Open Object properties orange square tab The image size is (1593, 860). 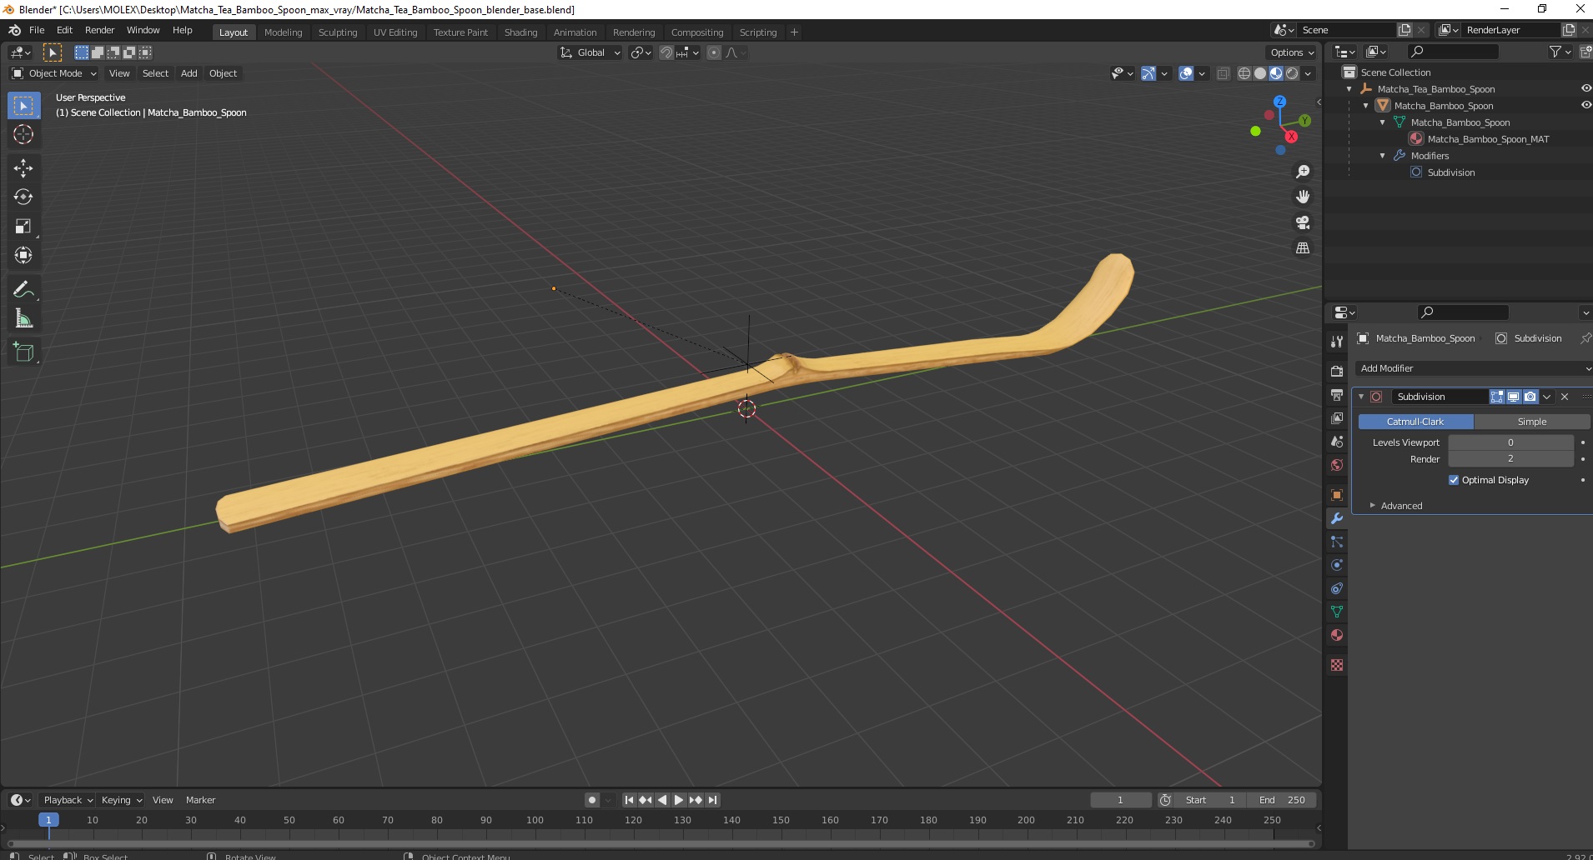pos(1337,495)
